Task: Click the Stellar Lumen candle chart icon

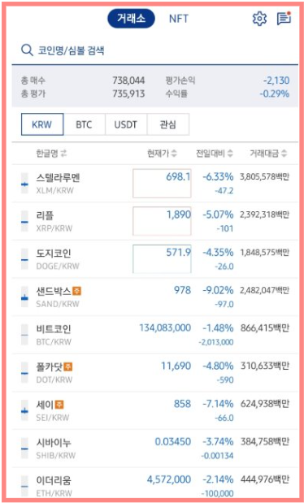Action: pos(24,183)
